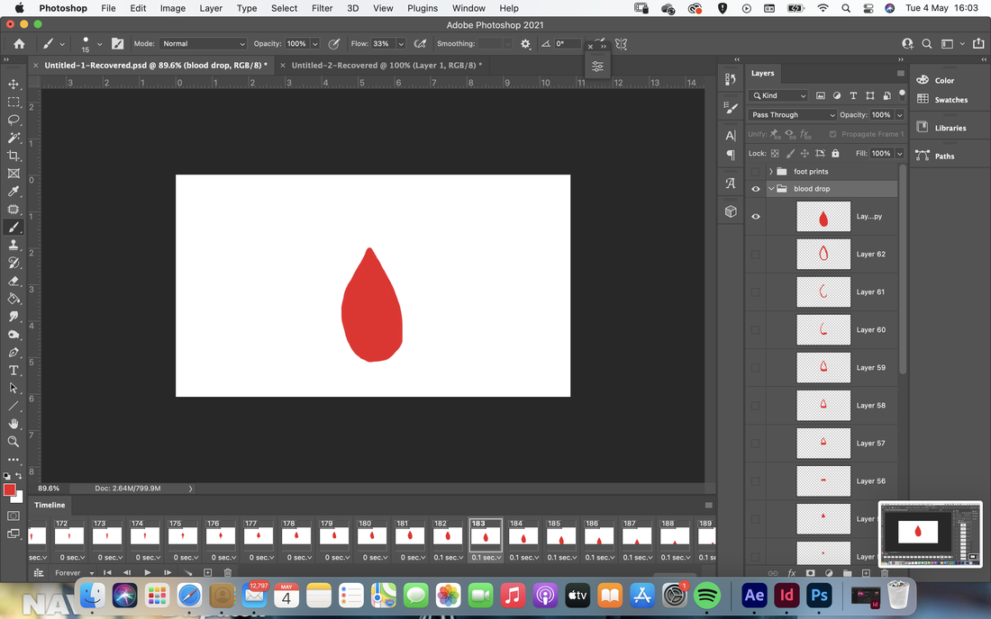The width and height of the screenshot is (991, 619).
Task: Hide the blood drop group
Action: point(755,189)
